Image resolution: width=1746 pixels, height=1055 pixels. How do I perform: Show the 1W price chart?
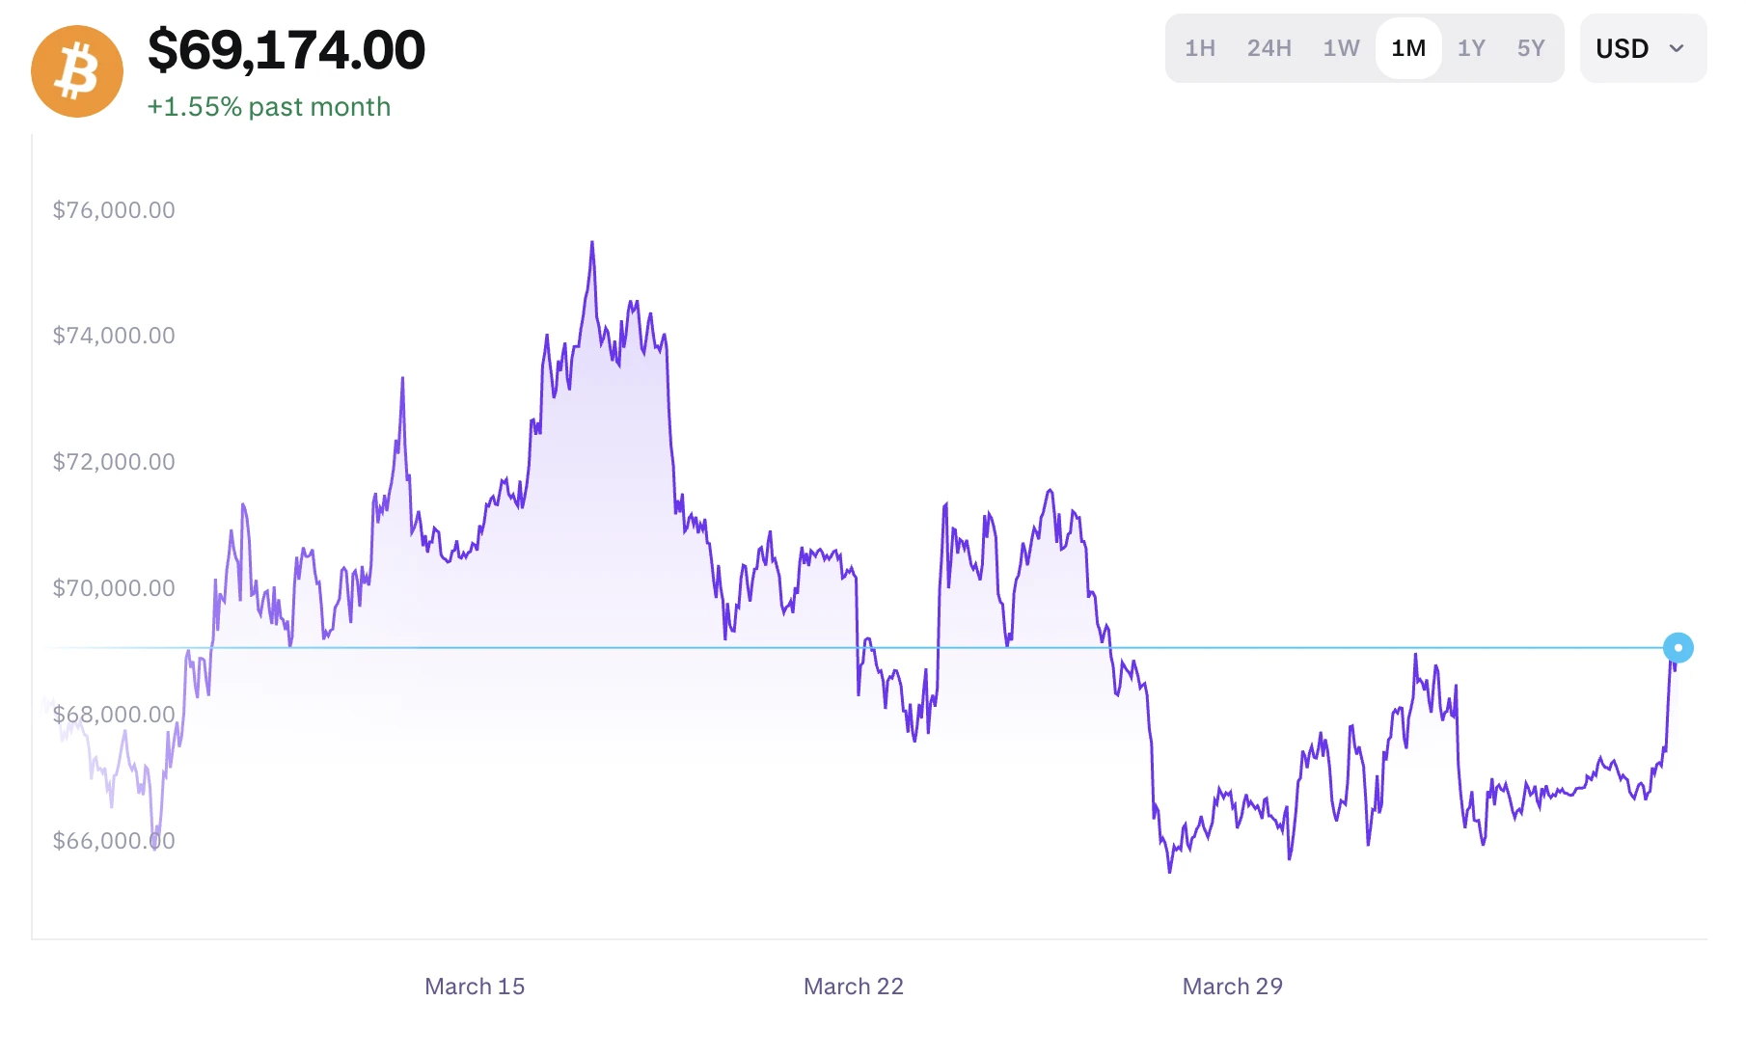(x=1341, y=48)
